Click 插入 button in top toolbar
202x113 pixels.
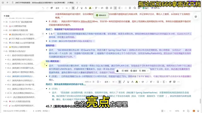point(146,8)
